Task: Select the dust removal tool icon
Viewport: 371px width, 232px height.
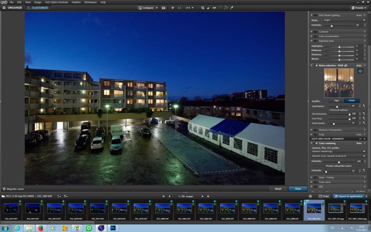Action: pos(208,8)
